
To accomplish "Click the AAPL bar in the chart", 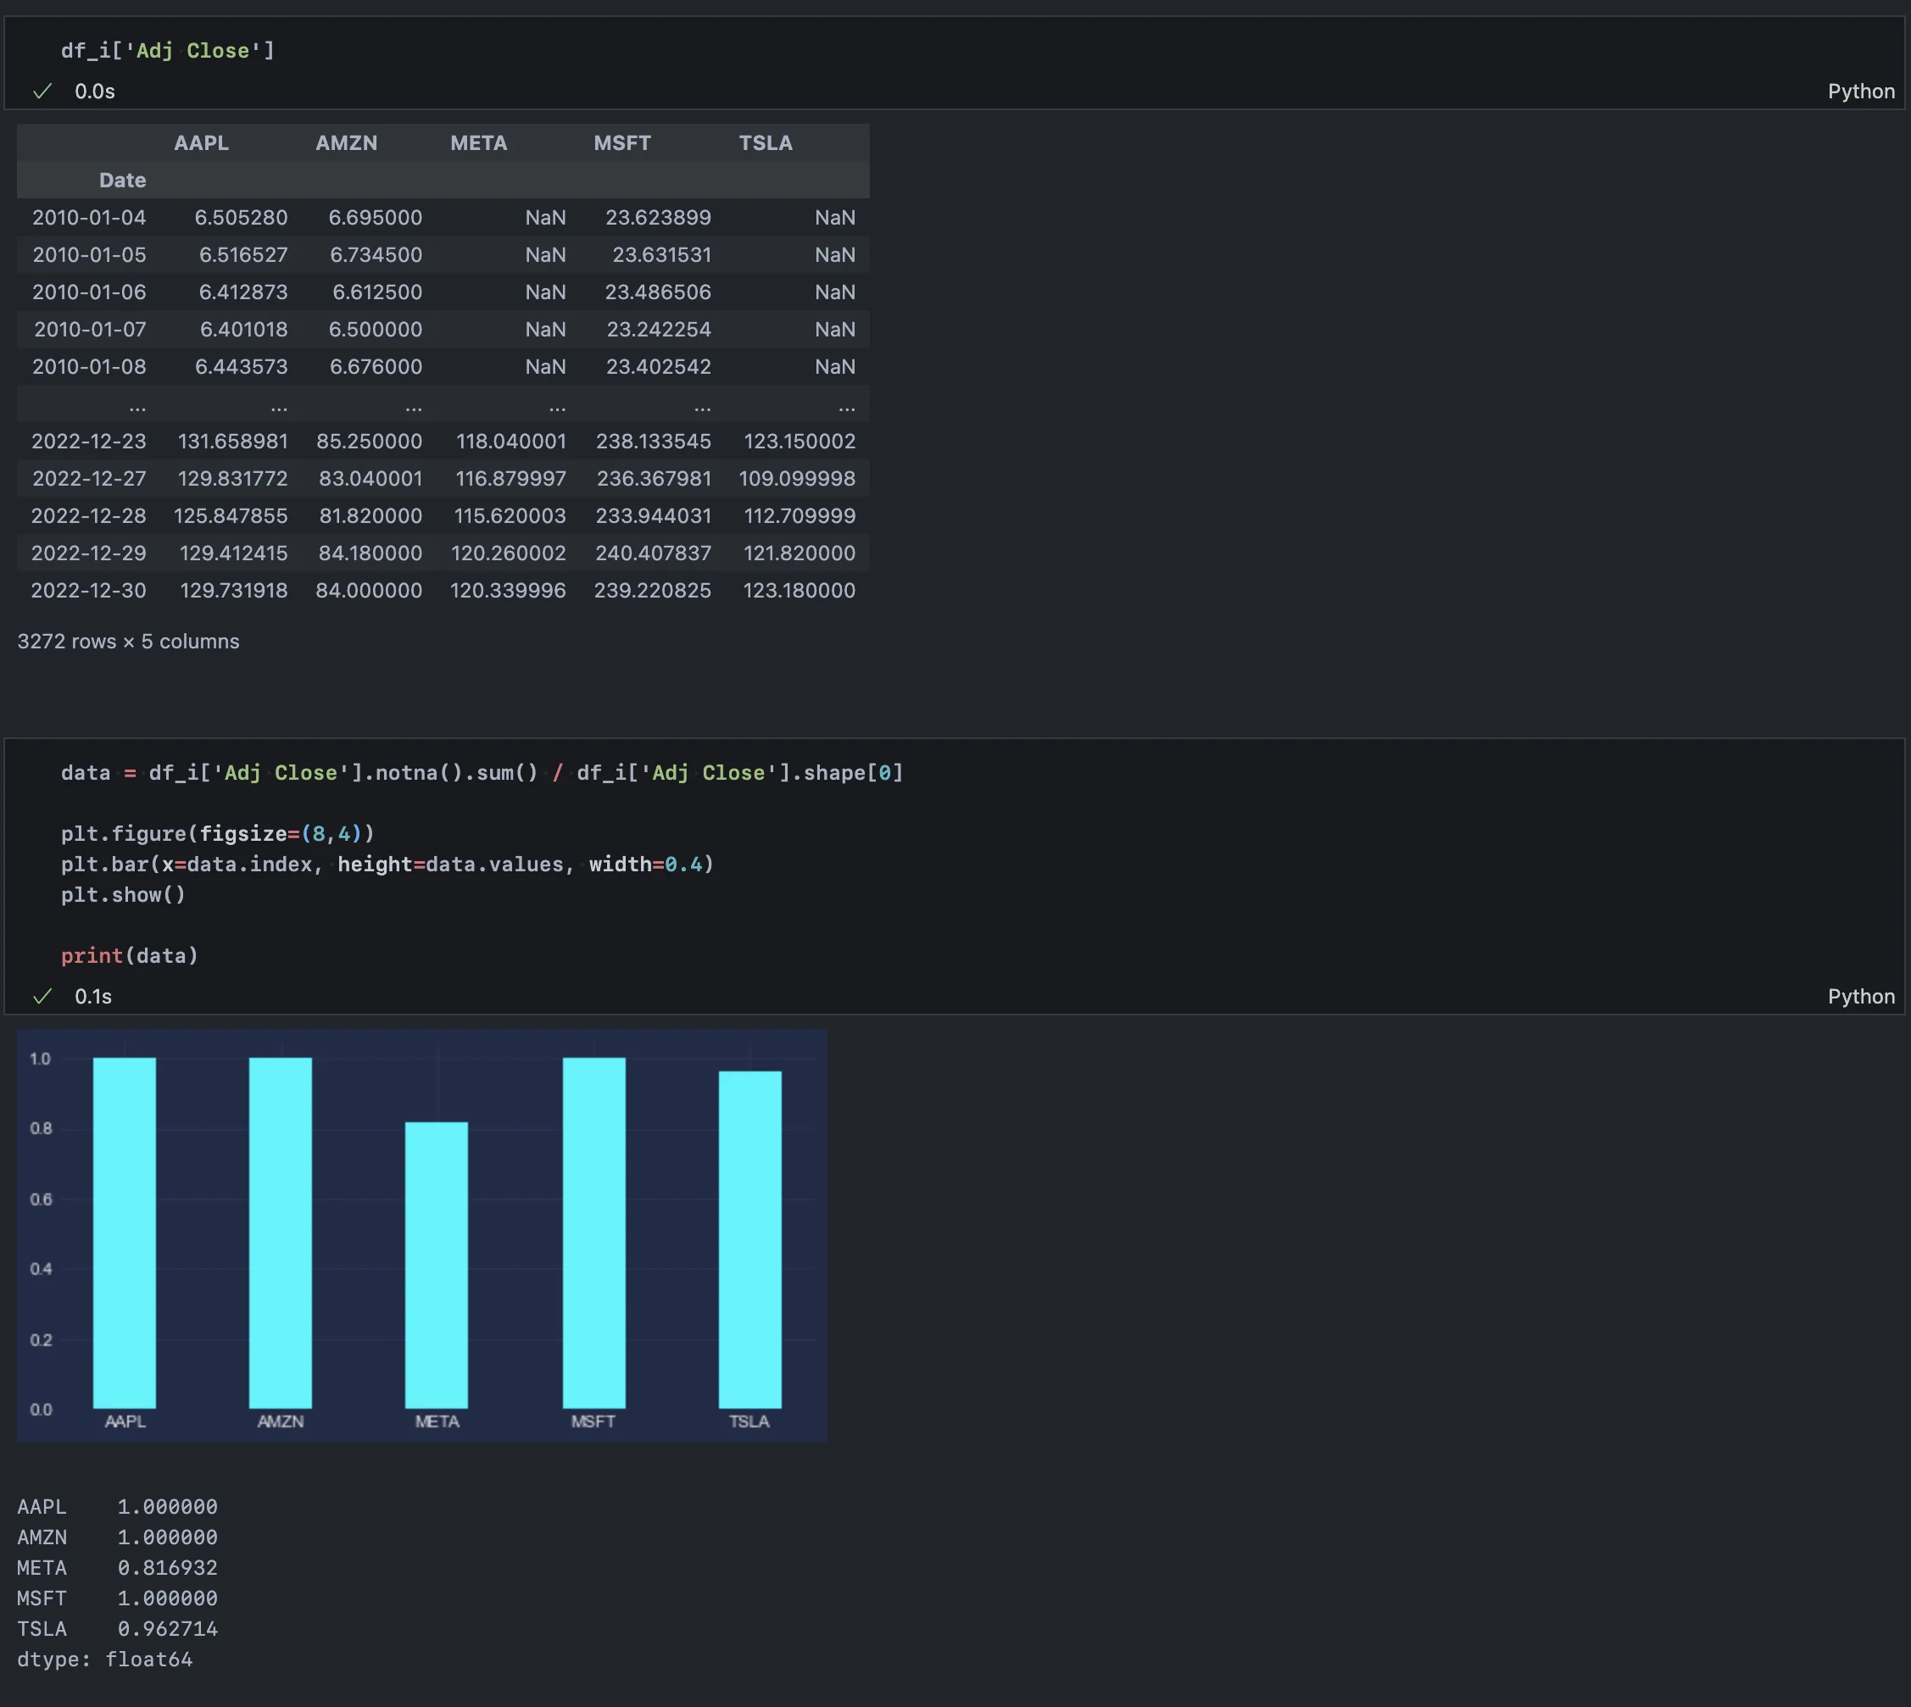I will click(x=125, y=1232).
